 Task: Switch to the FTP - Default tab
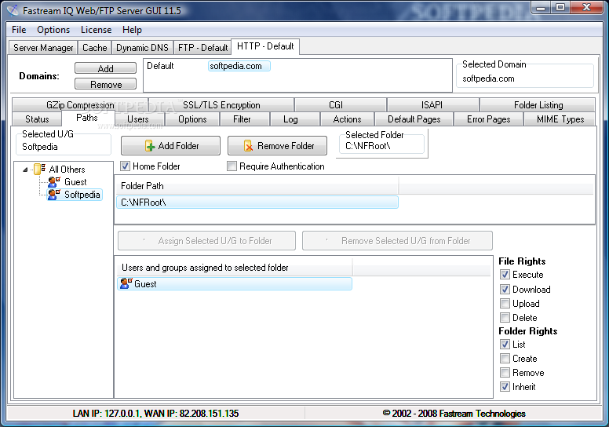pos(202,48)
